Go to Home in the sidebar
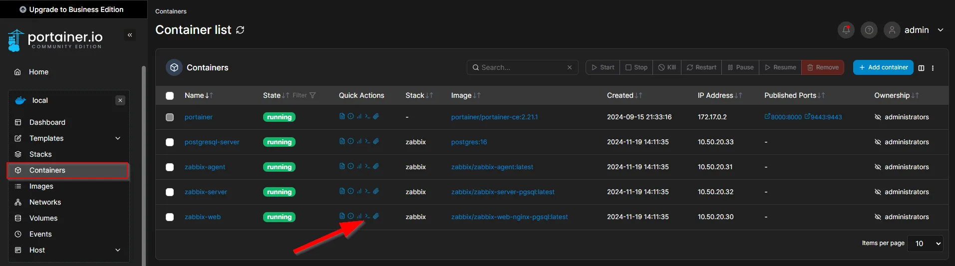This screenshot has height=266, width=955. tap(38, 72)
